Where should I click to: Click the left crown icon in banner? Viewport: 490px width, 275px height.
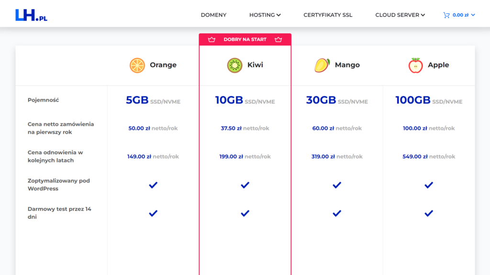(212, 40)
